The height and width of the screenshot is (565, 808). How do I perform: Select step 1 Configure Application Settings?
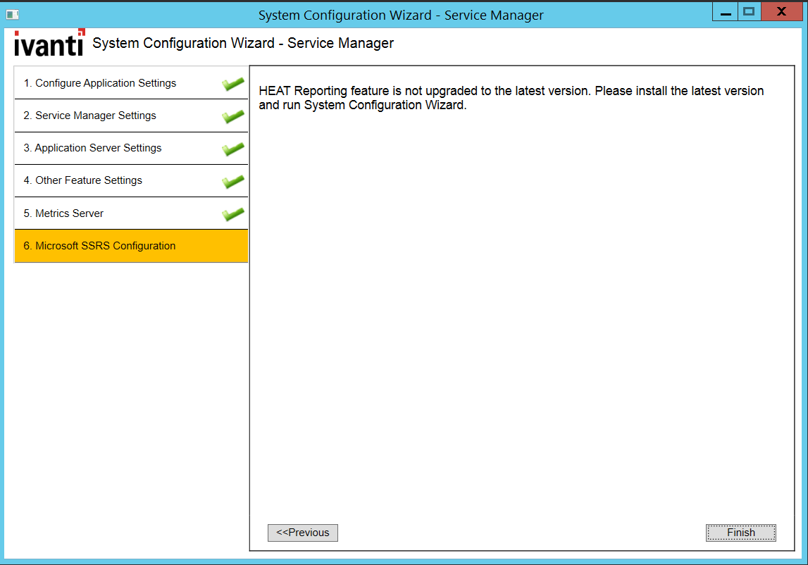[106, 82]
